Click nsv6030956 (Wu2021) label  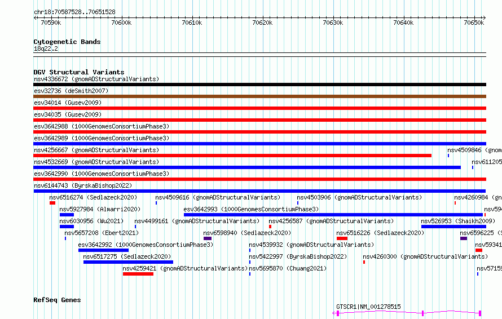(x=91, y=221)
